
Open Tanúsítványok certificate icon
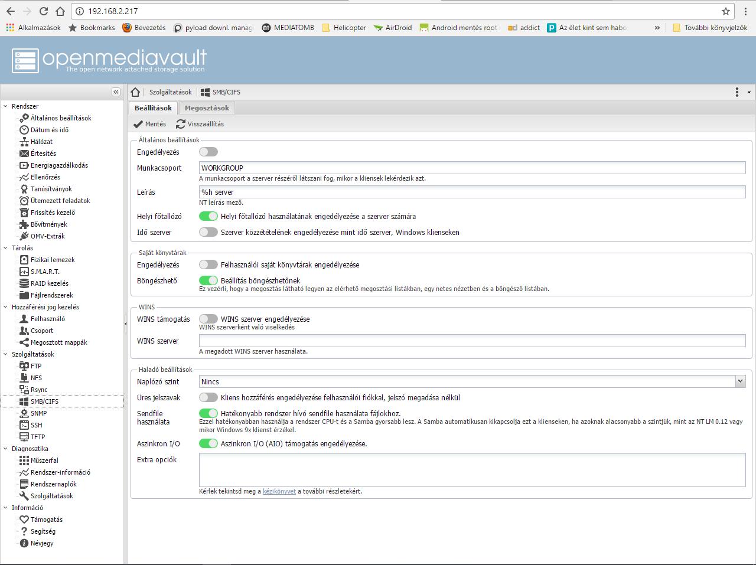pos(24,189)
